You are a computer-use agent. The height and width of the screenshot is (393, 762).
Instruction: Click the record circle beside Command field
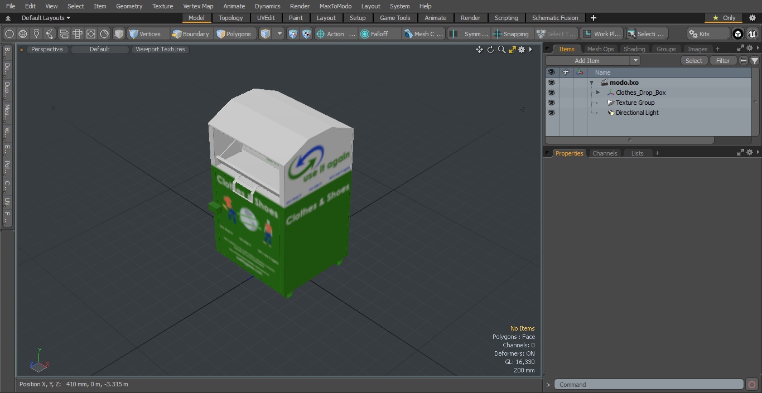751,385
